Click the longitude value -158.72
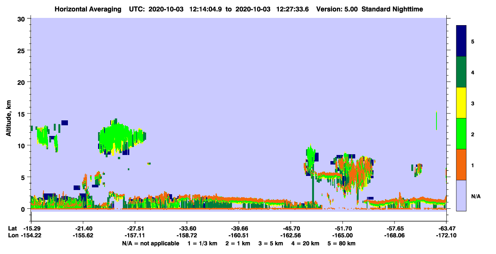The height and width of the screenshot is (254, 496). [187, 236]
